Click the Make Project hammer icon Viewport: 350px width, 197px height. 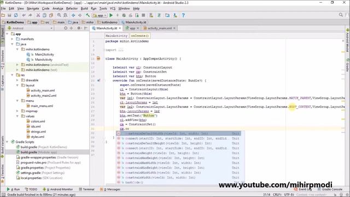click(x=87, y=15)
